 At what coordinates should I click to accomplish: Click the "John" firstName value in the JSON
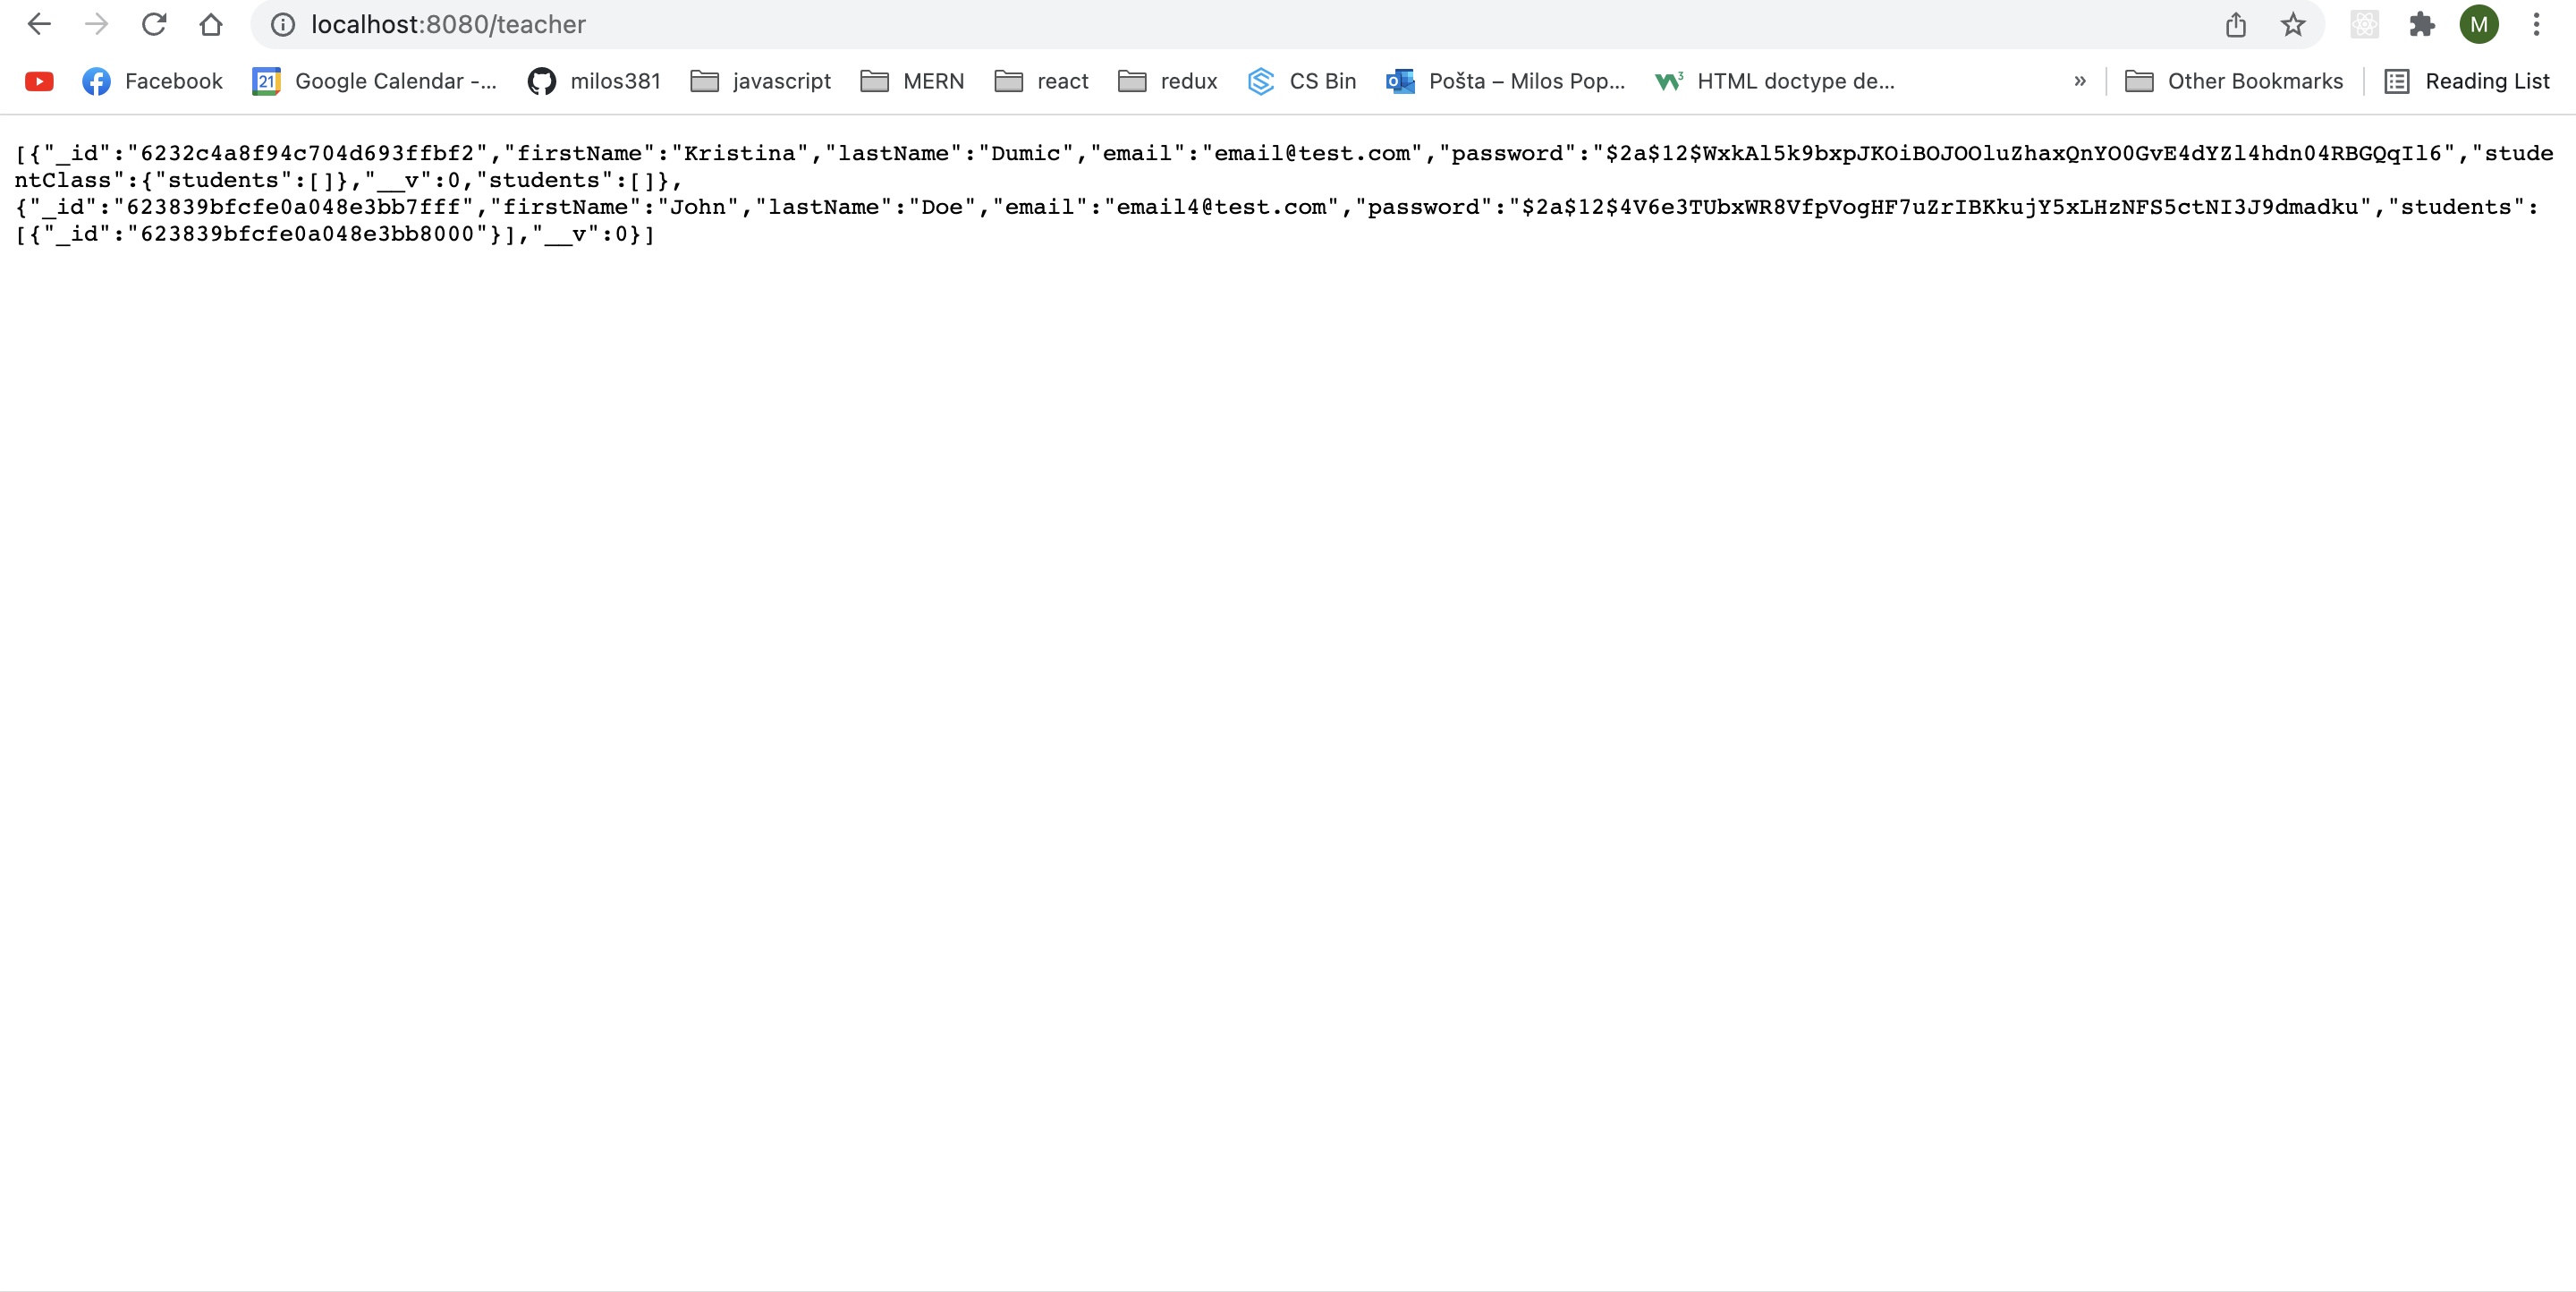pyautogui.click(x=697, y=207)
